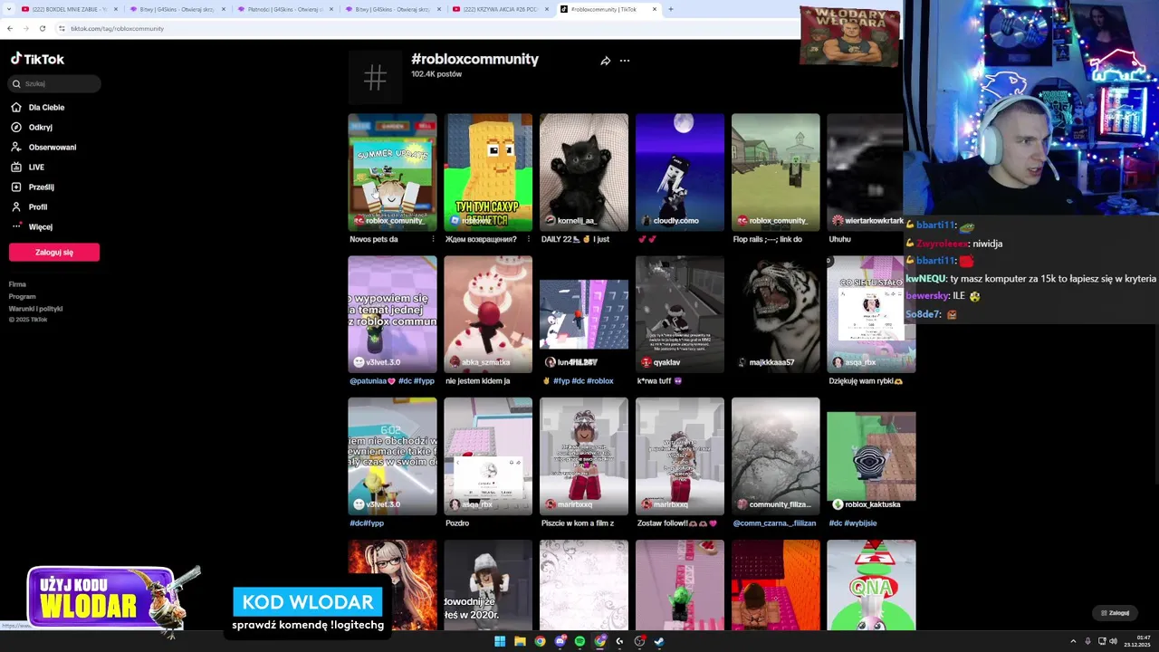The width and height of the screenshot is (1159, 652).
Task: Open volume control in system tray
Action: (1113, 641)
